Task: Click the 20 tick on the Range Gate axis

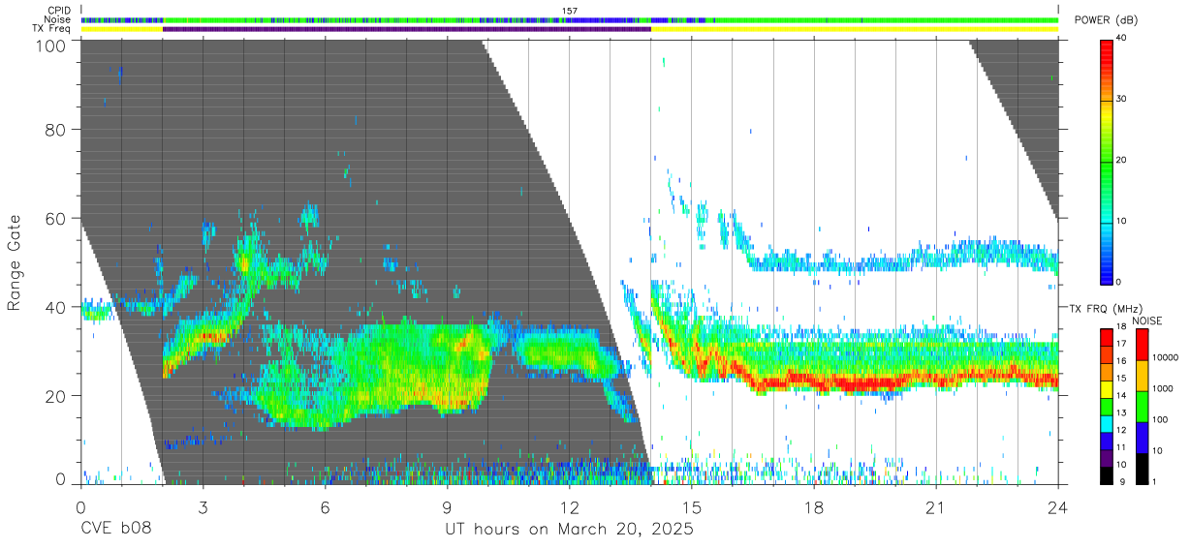Action: [56, 396]
